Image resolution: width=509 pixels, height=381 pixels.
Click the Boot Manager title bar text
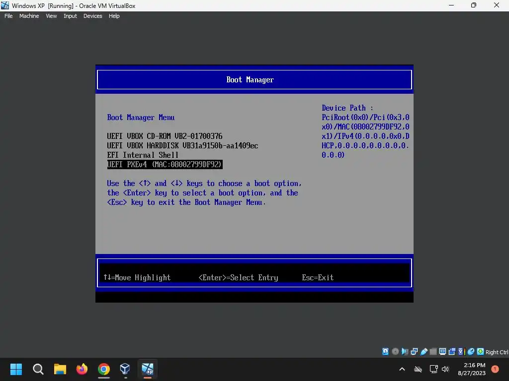coord(250,80)
